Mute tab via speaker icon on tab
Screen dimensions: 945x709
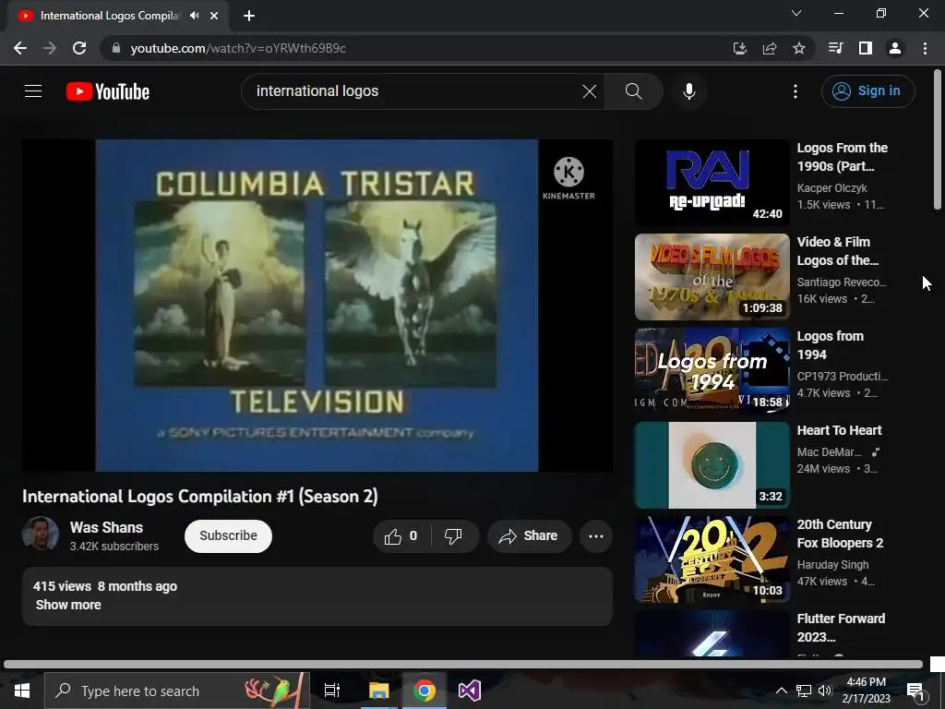tap(194, 16)
